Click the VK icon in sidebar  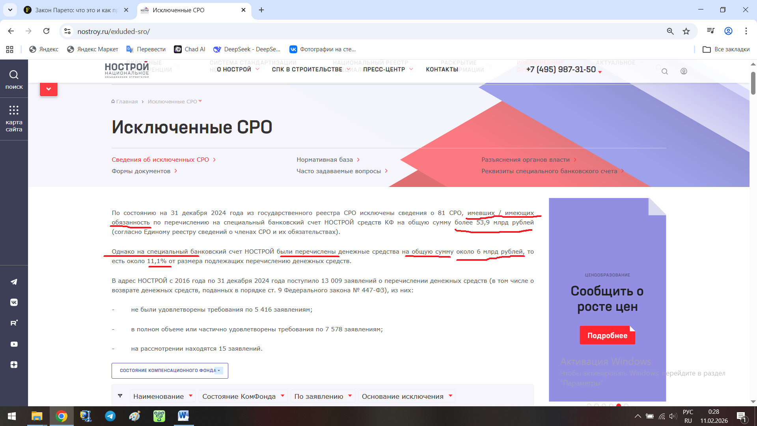14,302
